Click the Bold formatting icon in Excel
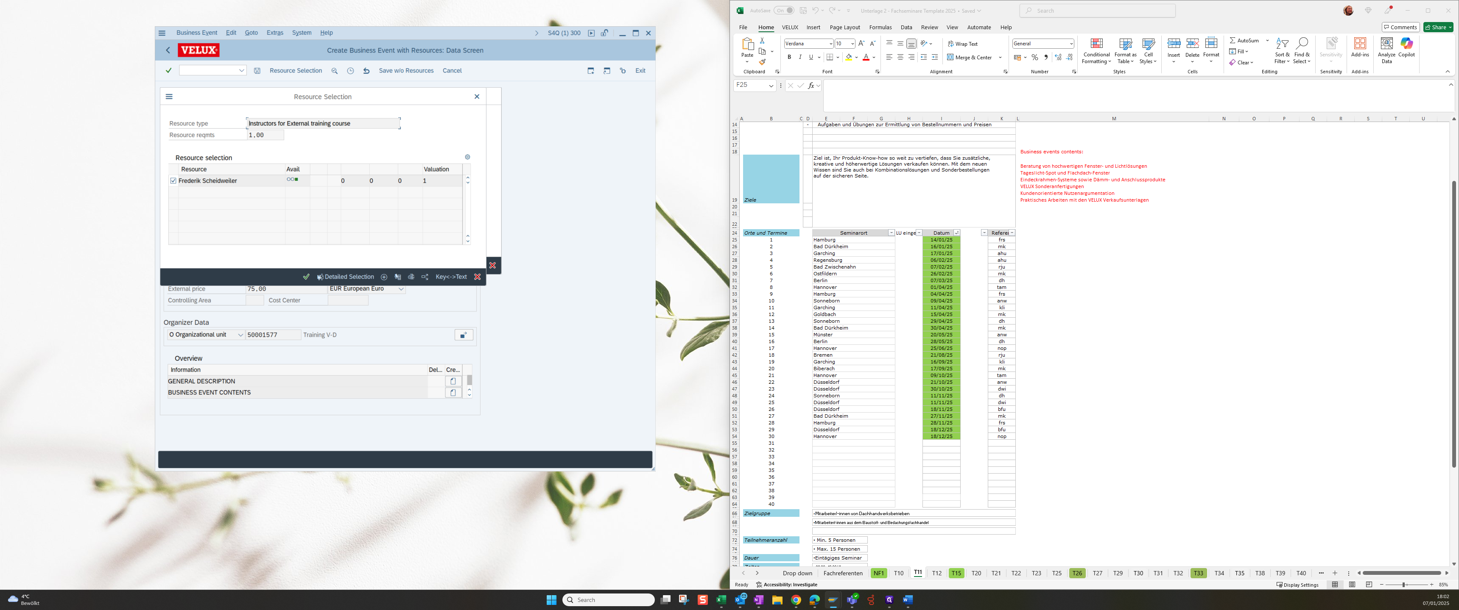This screenshot has width=1459, height=610. coord(789,57)
